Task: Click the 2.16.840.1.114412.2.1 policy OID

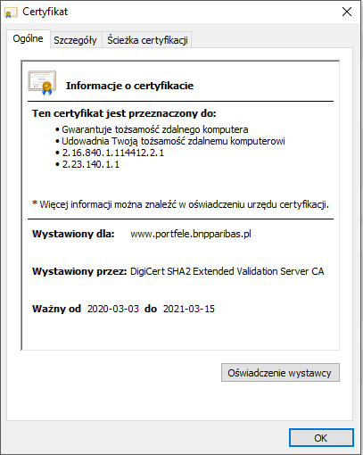Action: point(113,153)
